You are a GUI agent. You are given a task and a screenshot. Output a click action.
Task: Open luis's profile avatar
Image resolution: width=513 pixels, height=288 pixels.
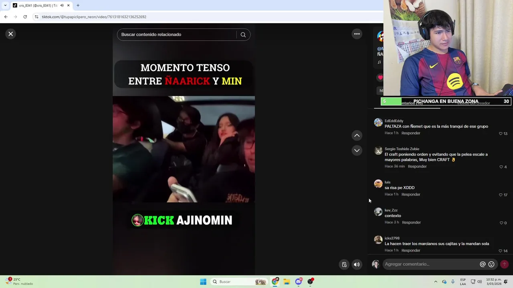(378, 184)
